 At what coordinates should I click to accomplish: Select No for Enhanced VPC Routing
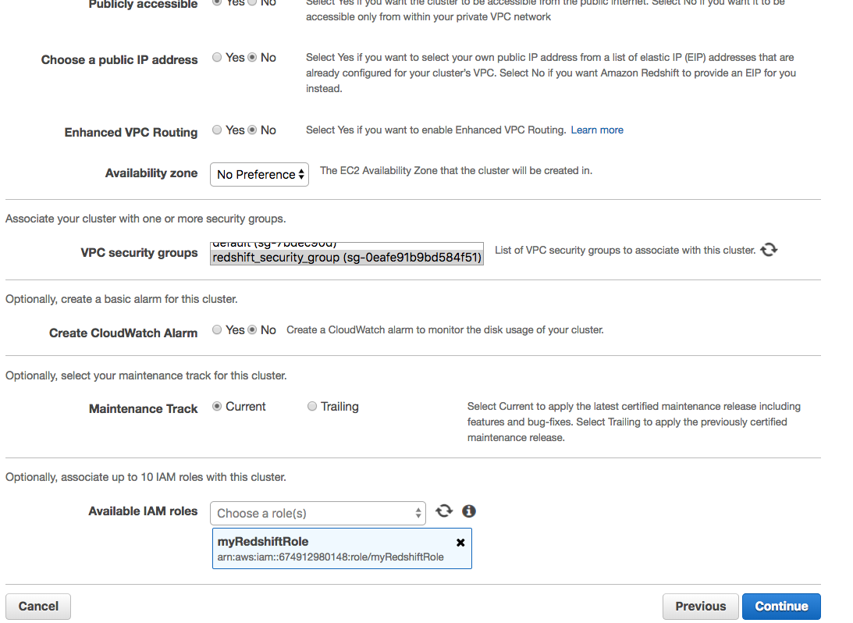(x=252, y=130)
